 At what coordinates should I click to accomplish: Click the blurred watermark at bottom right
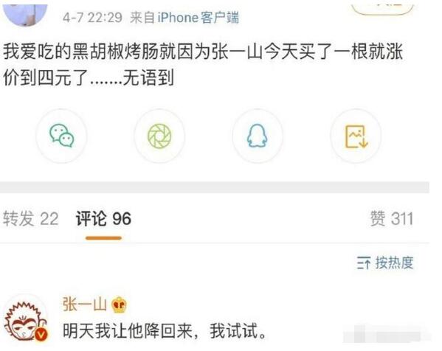(x=386, y=334)
